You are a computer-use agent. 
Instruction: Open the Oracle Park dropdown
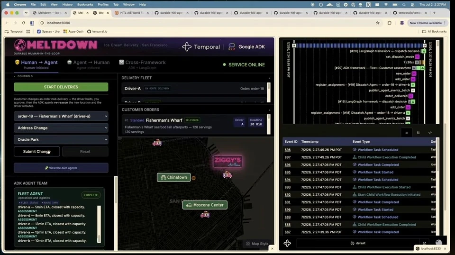[61, 139]
